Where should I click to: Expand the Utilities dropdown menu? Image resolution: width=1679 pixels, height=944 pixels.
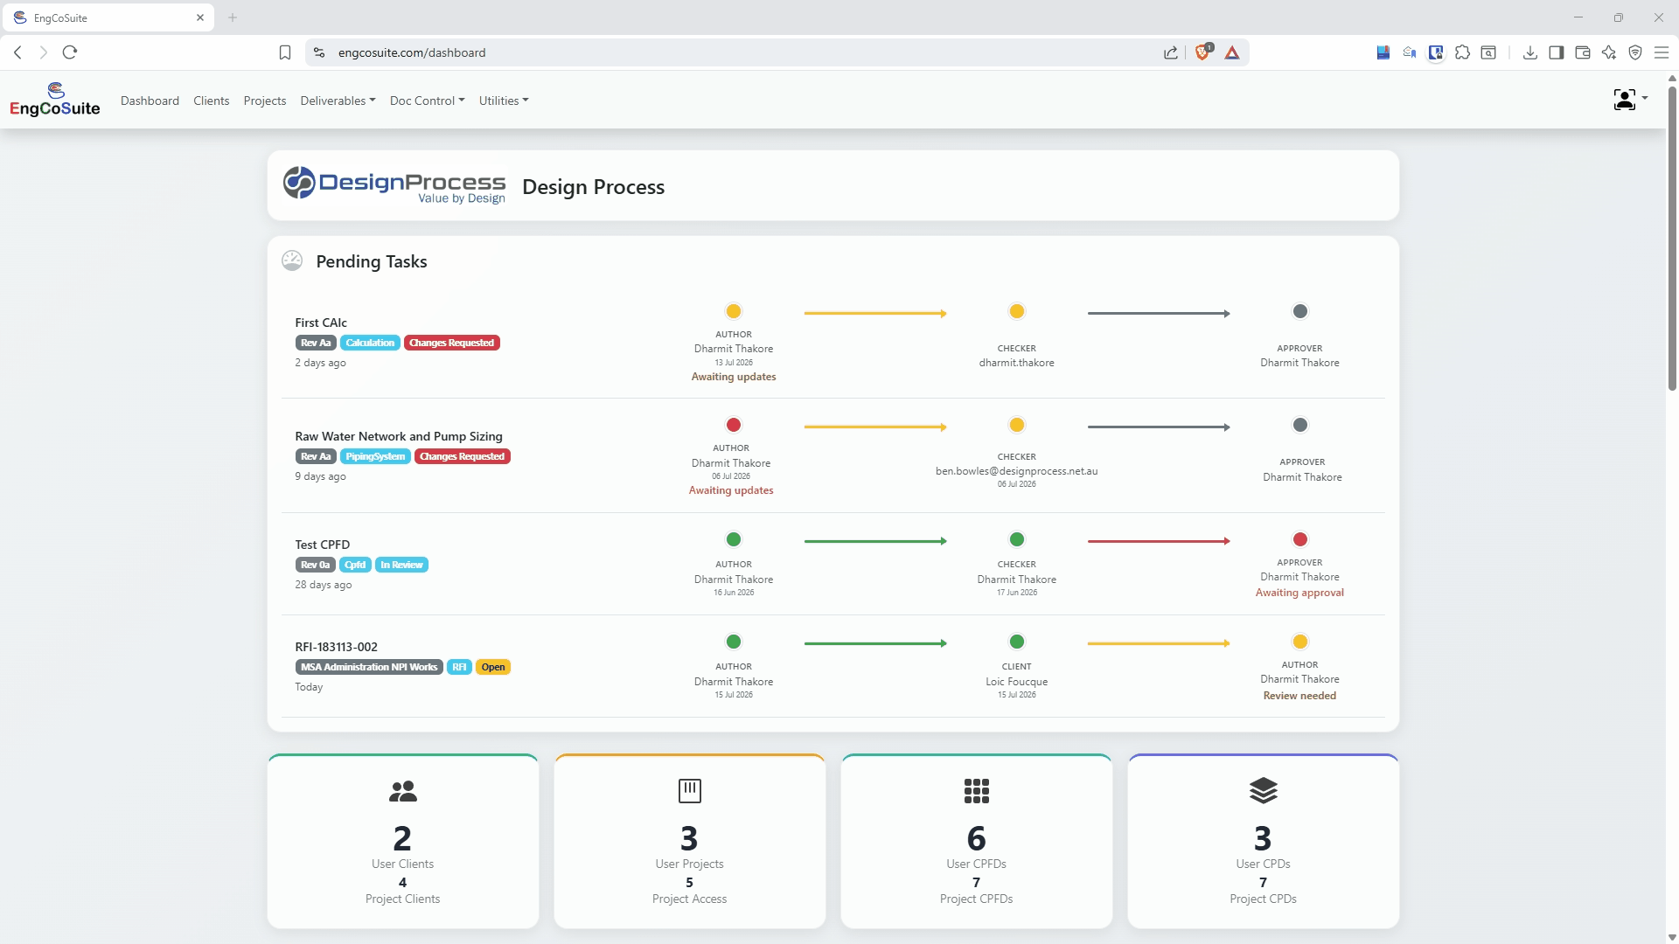pos(504,101)
